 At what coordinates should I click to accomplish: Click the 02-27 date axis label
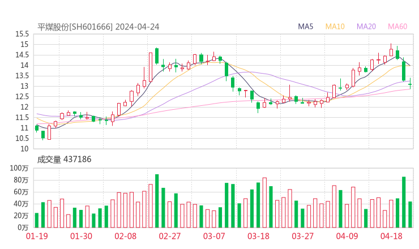click(170, 236)
